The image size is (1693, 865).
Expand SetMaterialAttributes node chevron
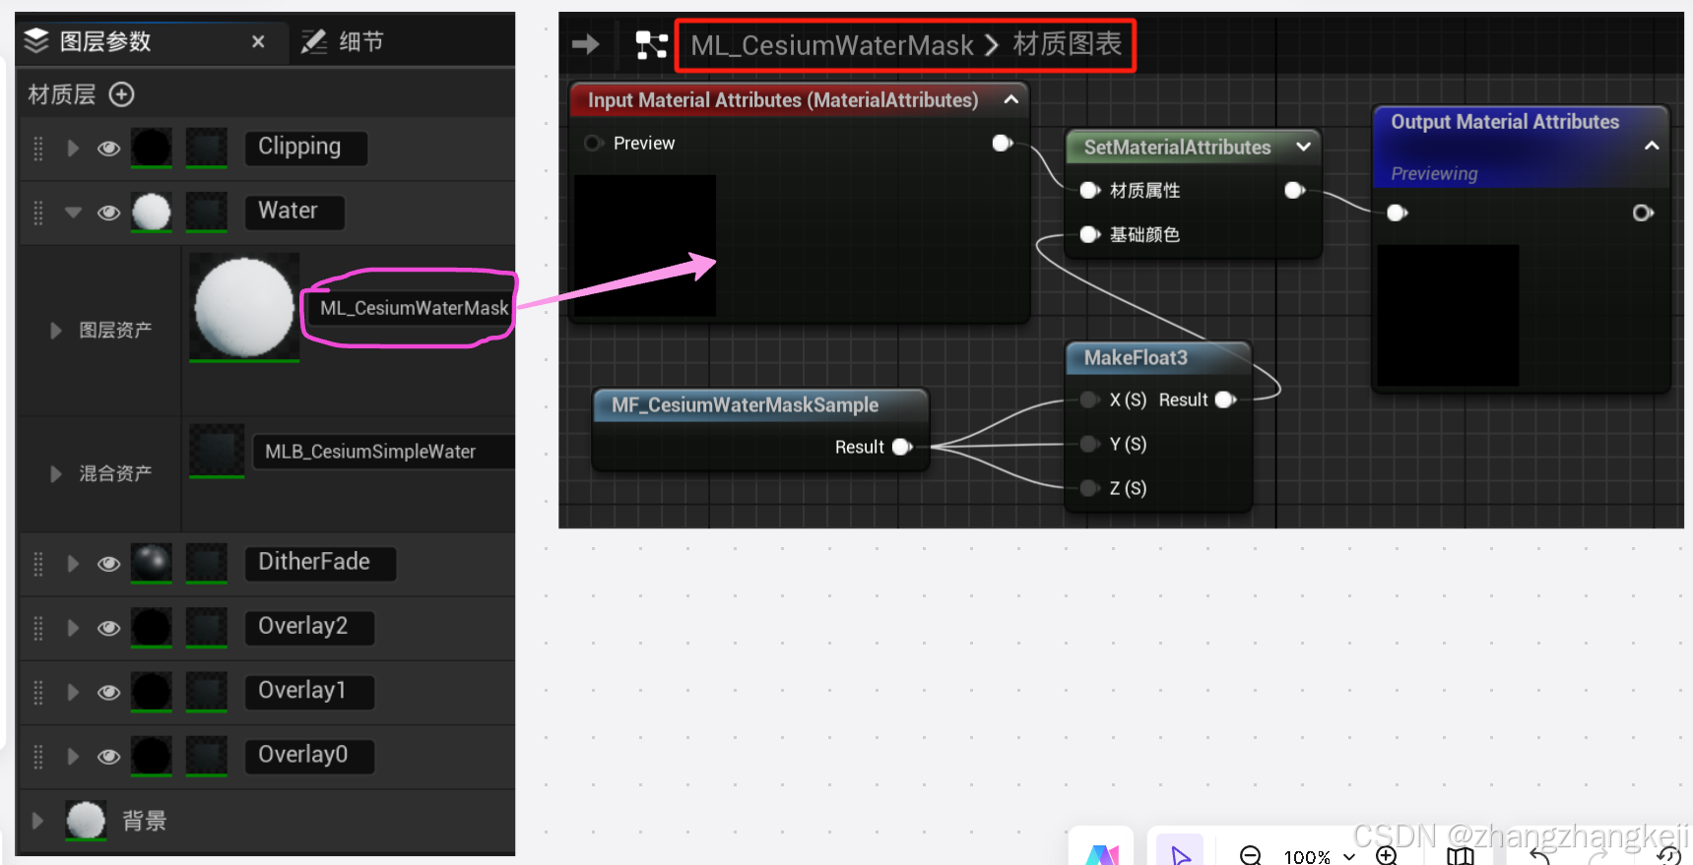[1304, 147]
